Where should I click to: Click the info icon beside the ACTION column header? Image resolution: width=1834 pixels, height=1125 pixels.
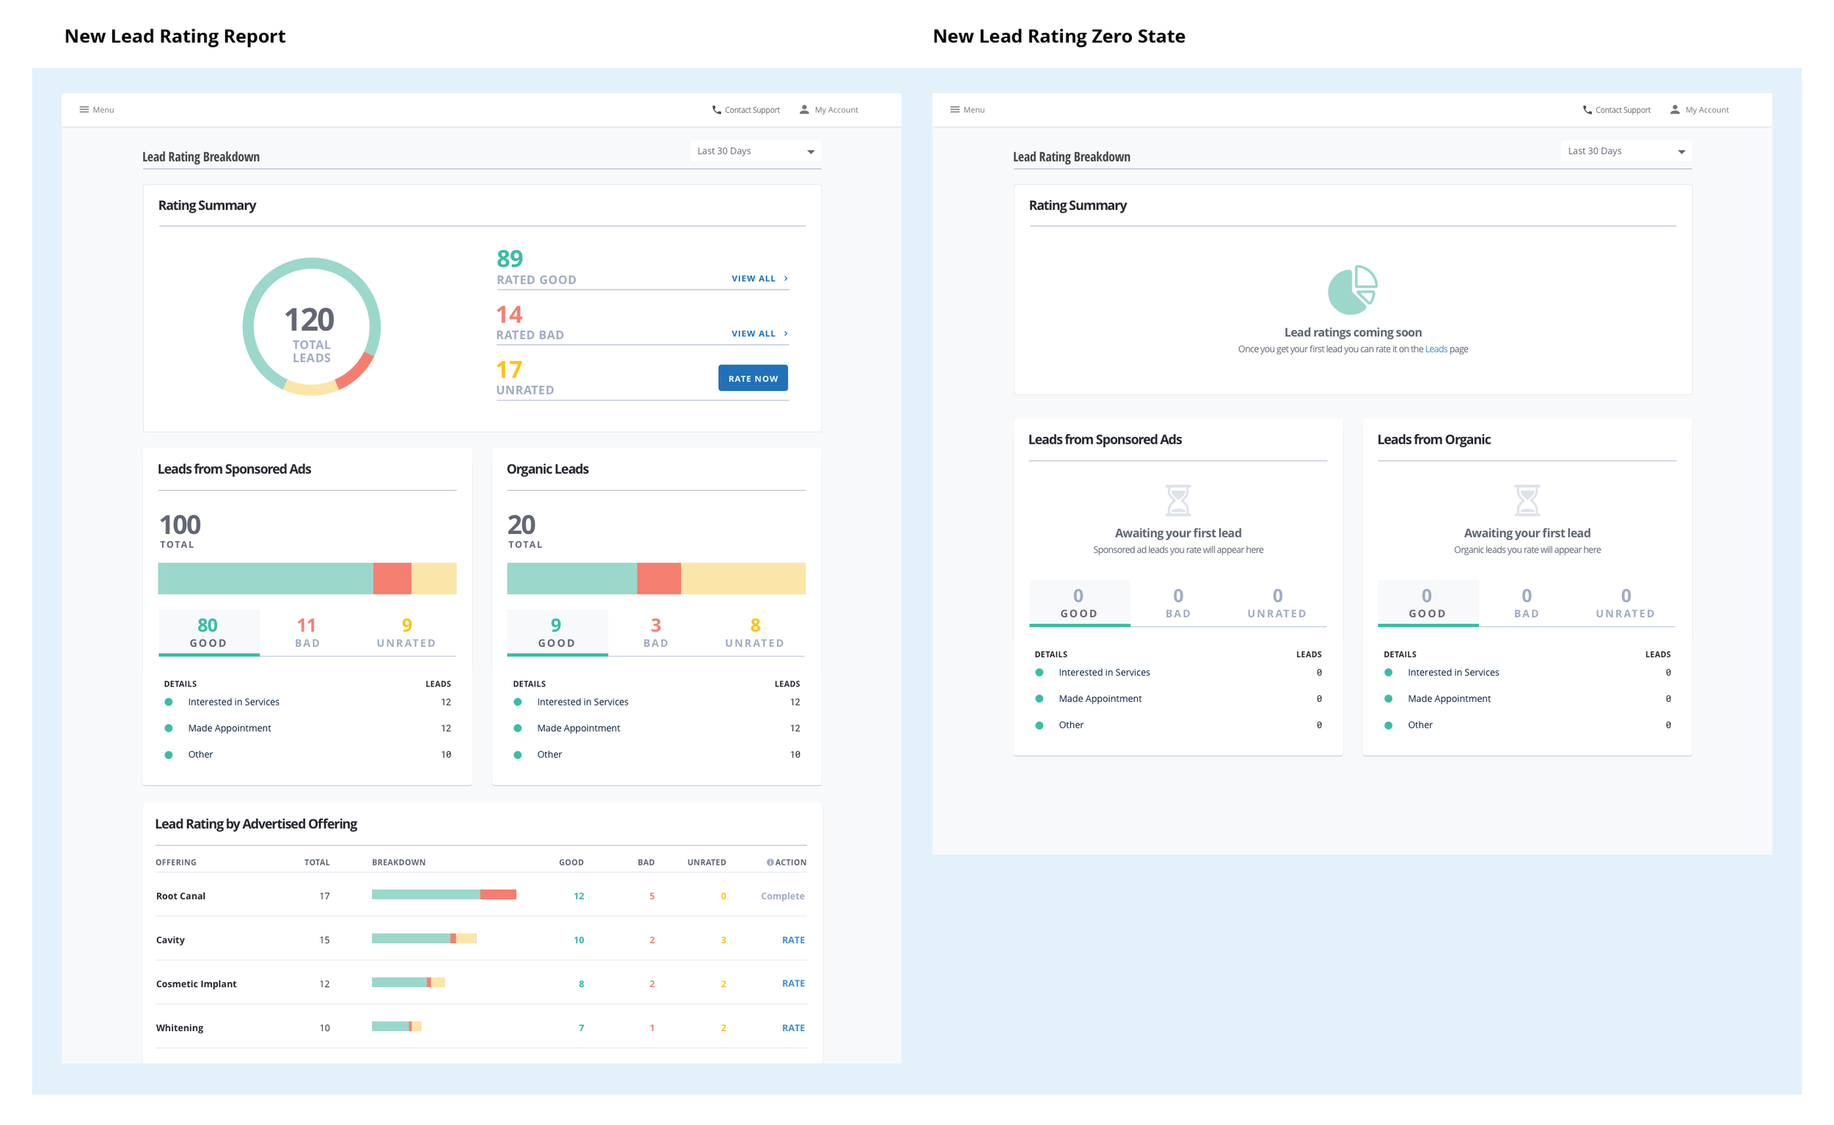(770, 862)
